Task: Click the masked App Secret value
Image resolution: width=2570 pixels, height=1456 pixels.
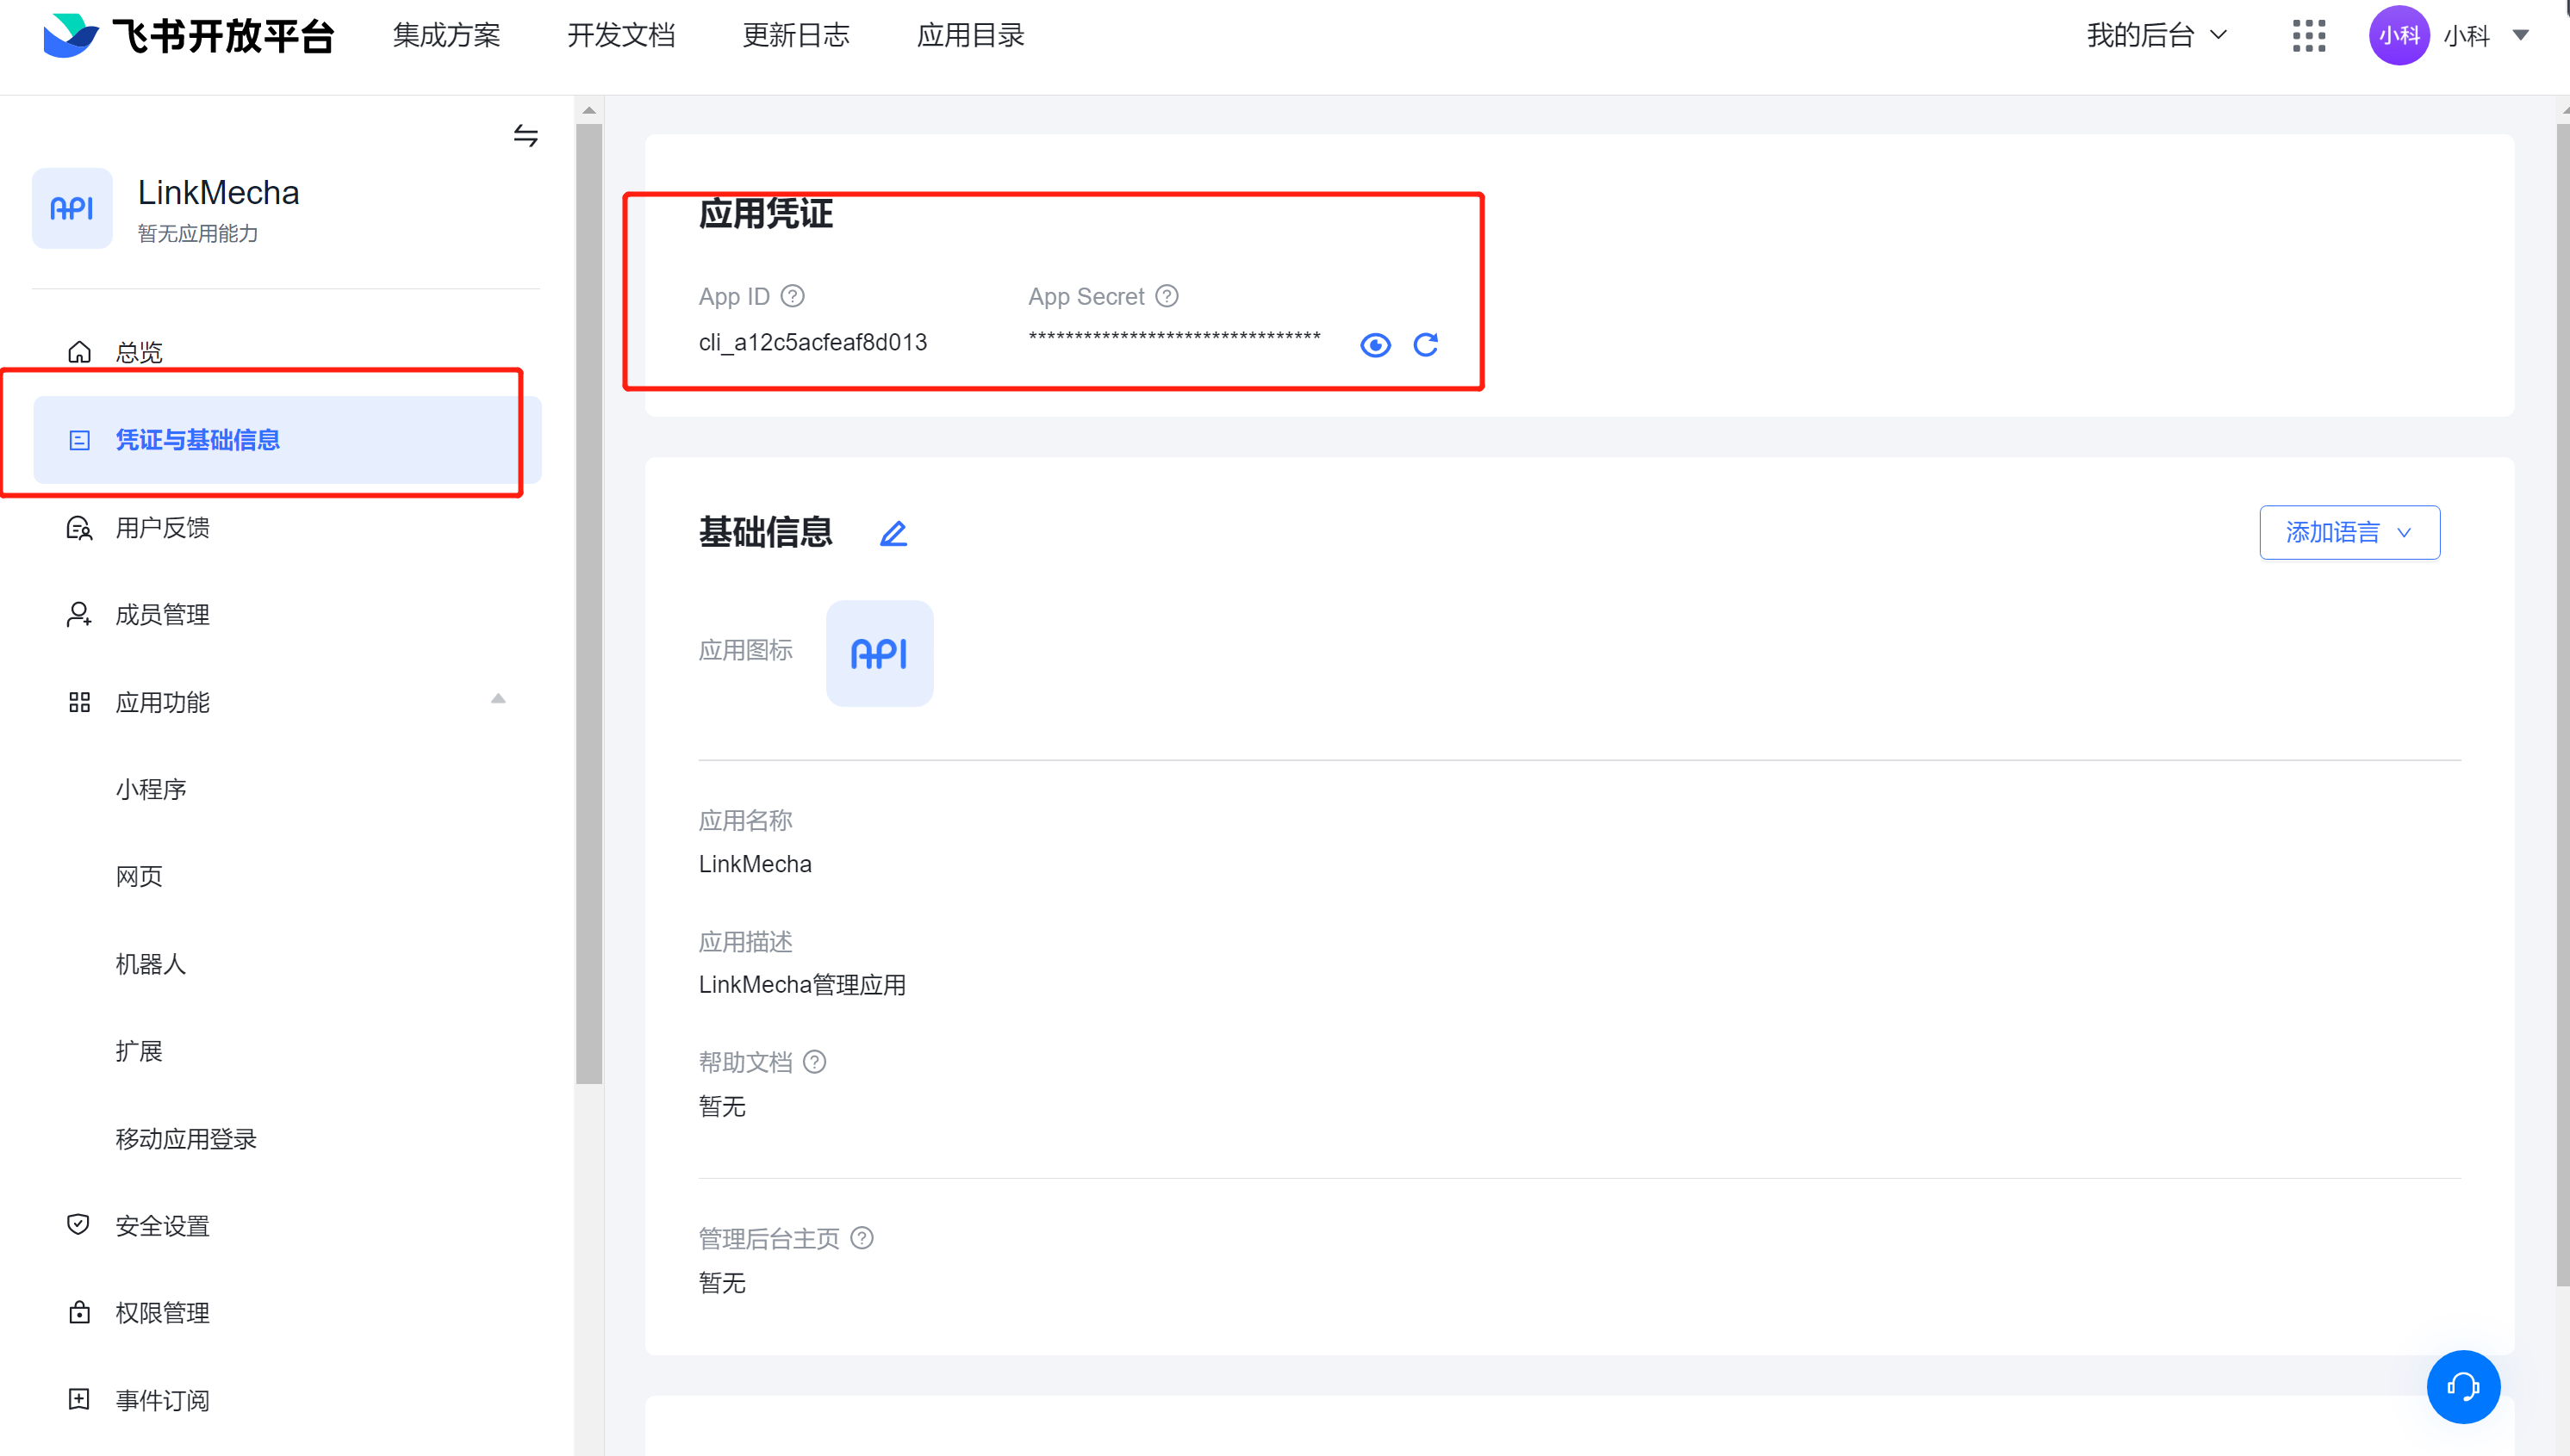Action: click(1174, 337)
